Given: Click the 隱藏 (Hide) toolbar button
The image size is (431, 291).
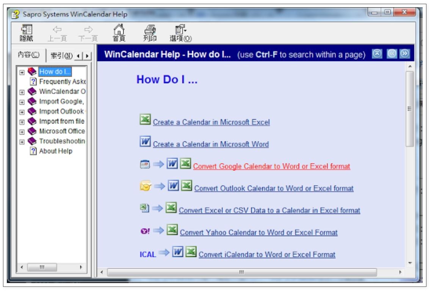Looking at the screenshot, I should [27, 33].
